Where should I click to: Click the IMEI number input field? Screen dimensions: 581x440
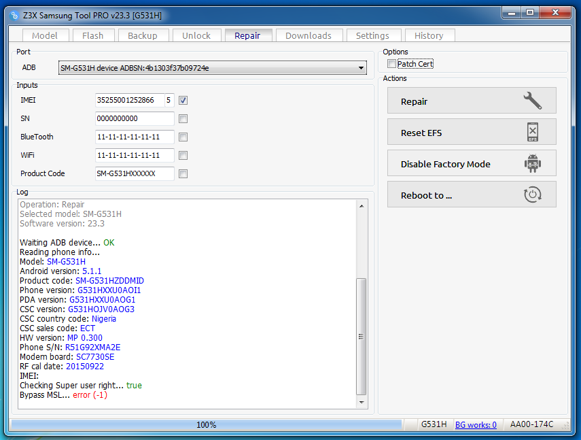pos(130,100)
